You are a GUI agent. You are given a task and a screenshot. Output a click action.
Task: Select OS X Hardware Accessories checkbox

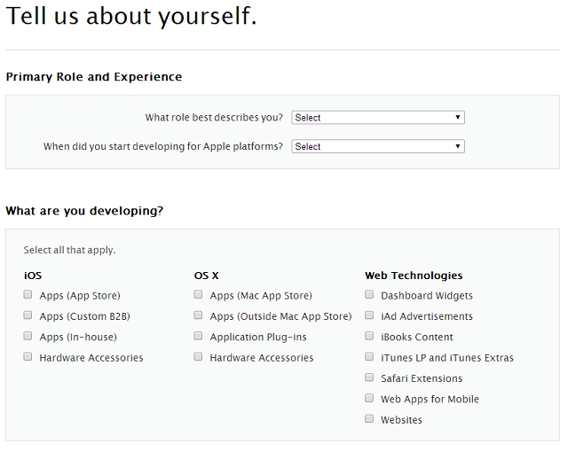coord(198,356)
